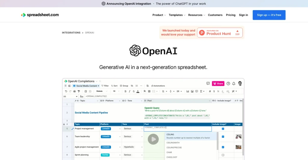Open the text color picker underlined A
Screen dimensions: 308x160
pyautogui.click(x=138, y=91)
